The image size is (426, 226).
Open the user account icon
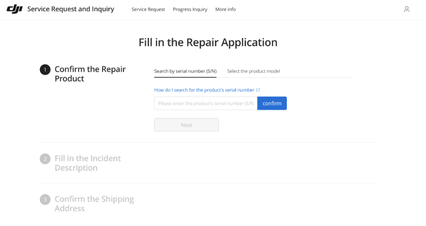coord(407,9)
